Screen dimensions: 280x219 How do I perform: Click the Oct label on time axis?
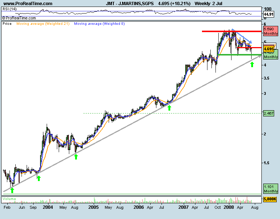[218, 207]
